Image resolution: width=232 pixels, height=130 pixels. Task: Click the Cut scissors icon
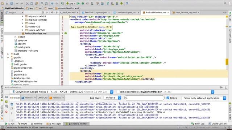point(27,3)
